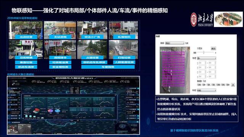This screenshot has height=137, width=244.
Task: Choose the 打包垃圾 label
Action: (x=124, y=57)
